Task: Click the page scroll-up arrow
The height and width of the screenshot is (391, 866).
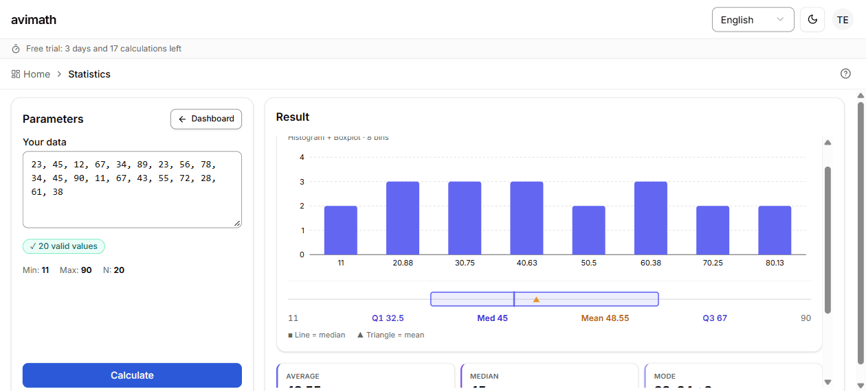Action: click(861, 95)
